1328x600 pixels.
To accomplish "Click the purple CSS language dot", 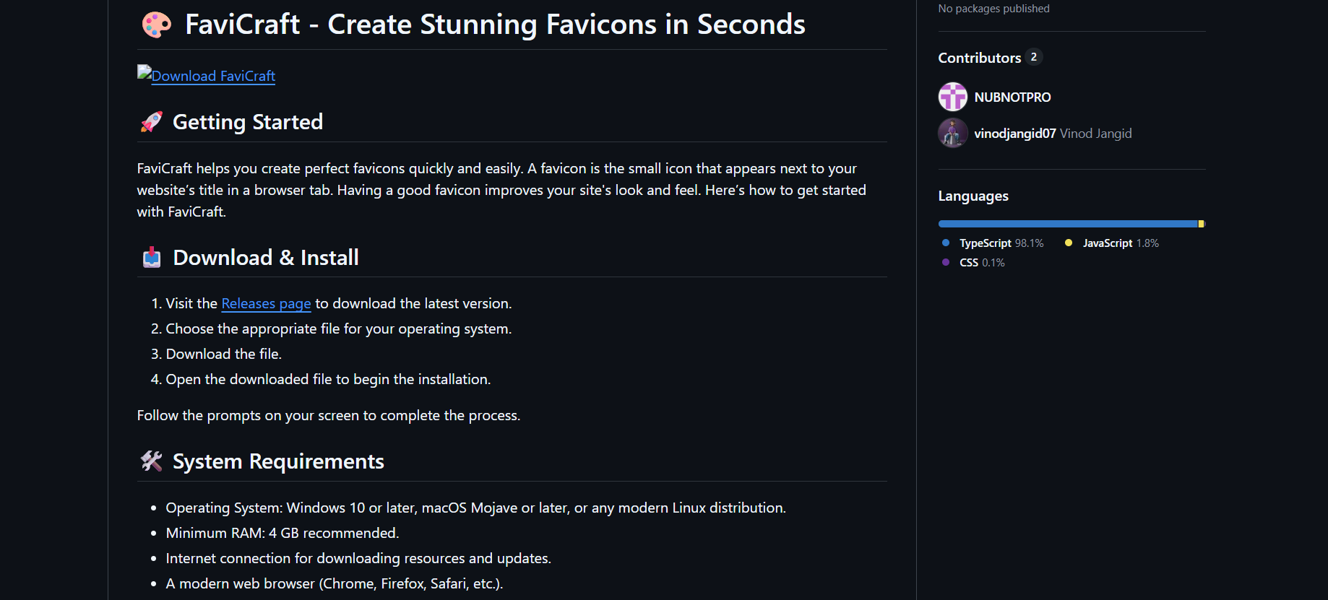I will (946, 262).
